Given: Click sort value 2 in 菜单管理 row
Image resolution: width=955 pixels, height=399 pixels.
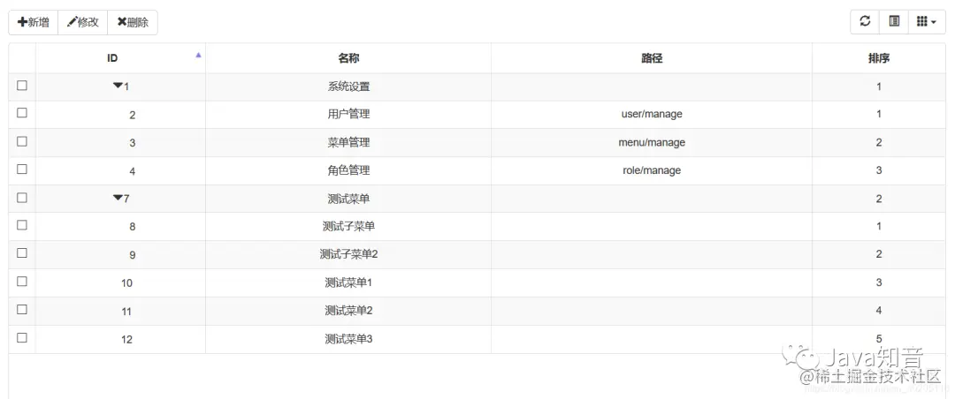Looking at the screenshot, I should [879, 143].
